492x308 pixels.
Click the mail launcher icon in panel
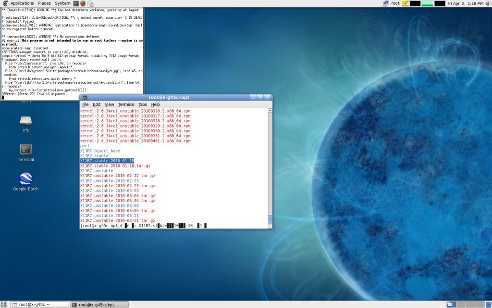(x=90, y=3)
